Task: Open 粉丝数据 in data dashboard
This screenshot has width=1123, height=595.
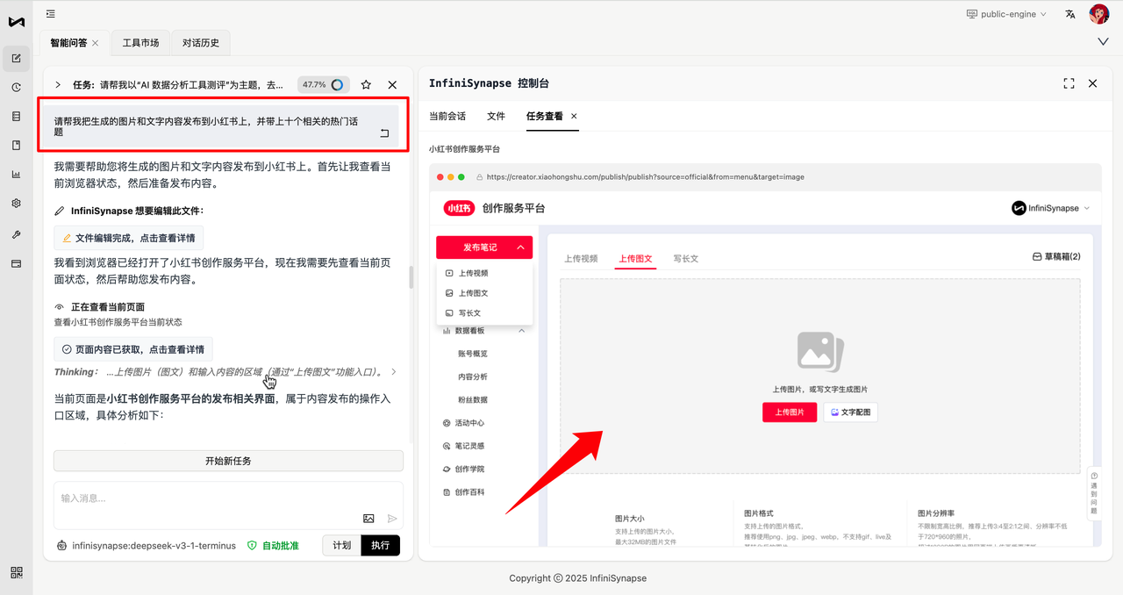Action: 472,399
